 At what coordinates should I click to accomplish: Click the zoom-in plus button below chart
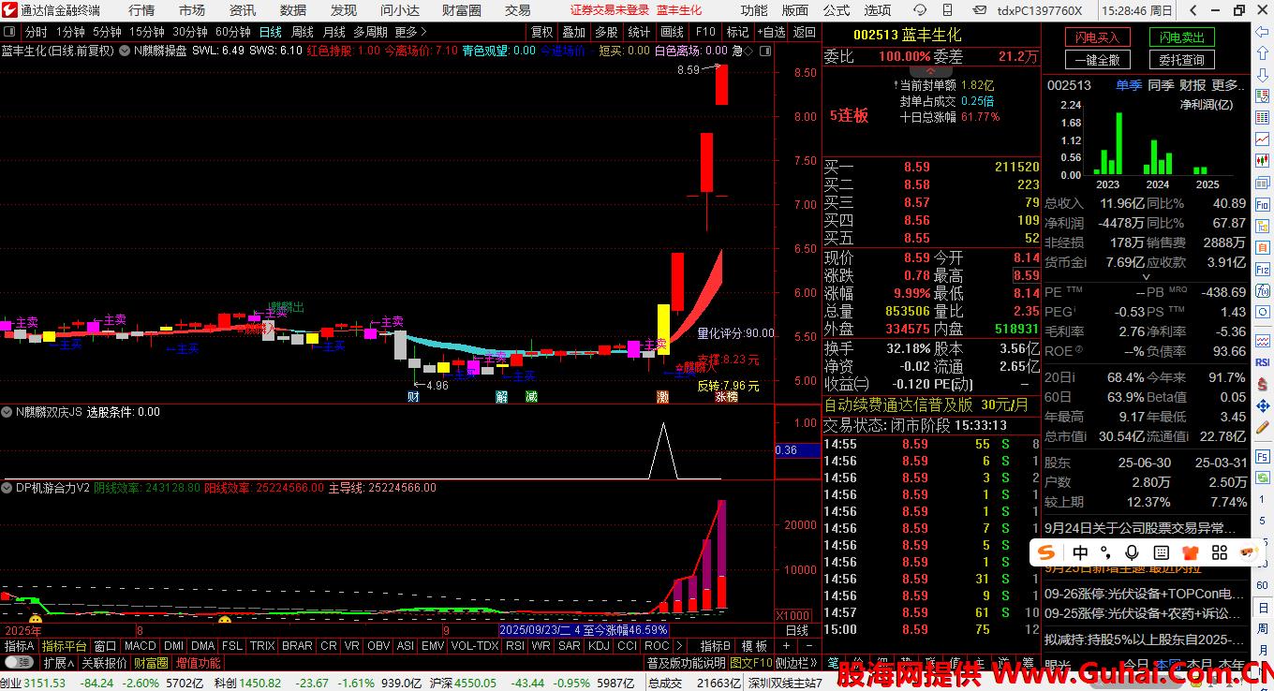coord(786,646)
